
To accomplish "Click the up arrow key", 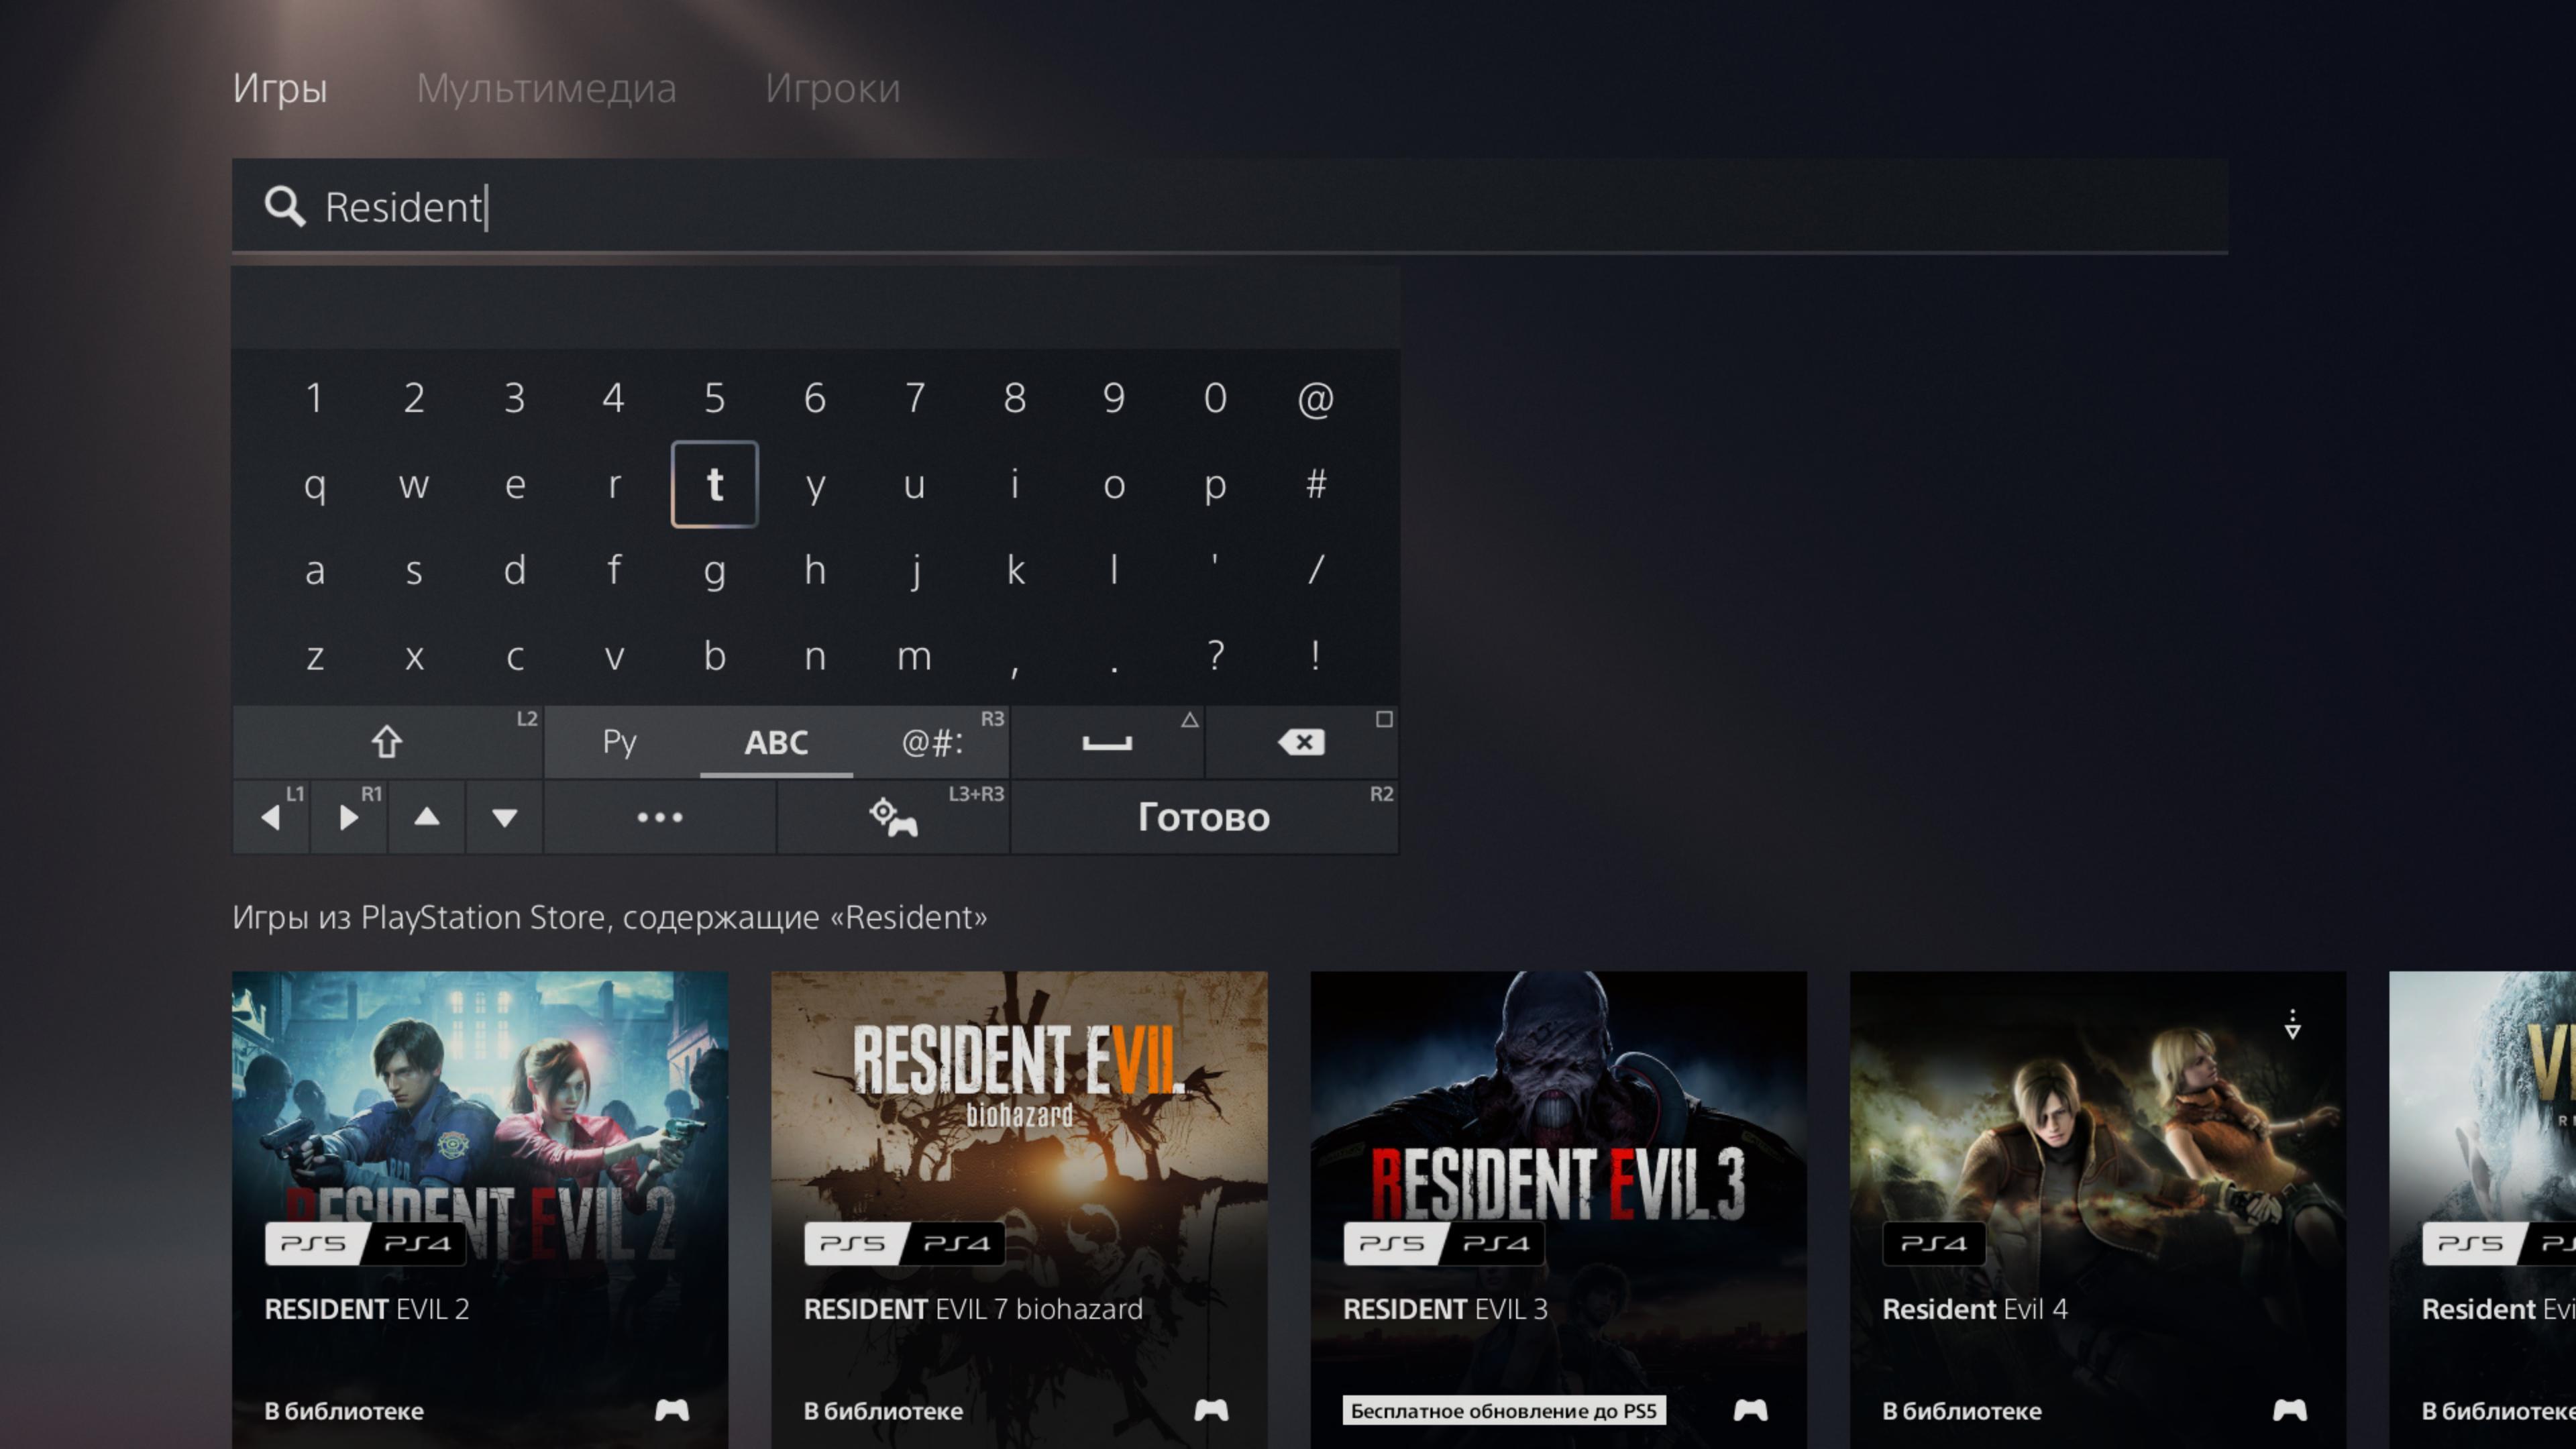I will coord(427,817).
